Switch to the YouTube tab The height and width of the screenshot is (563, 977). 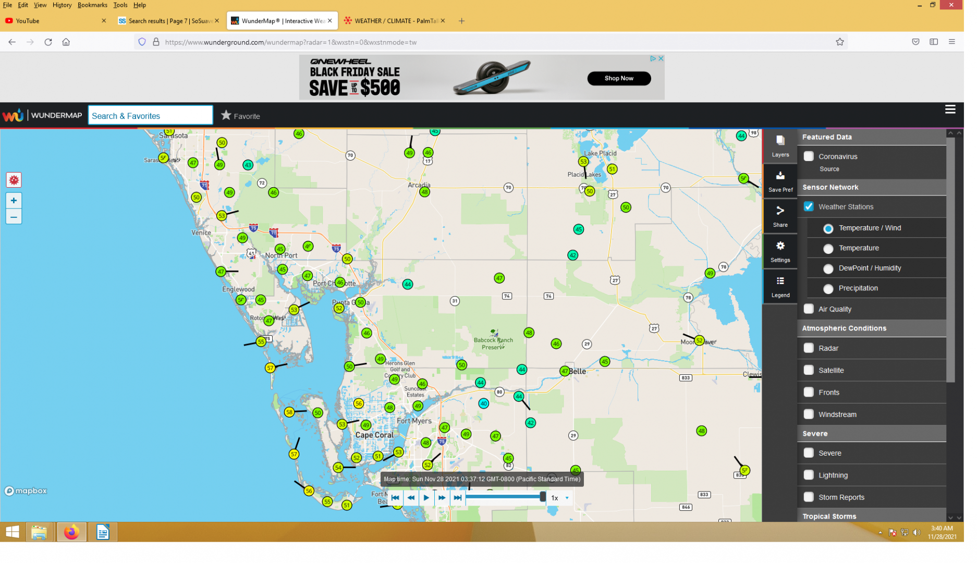pos(56,21)
